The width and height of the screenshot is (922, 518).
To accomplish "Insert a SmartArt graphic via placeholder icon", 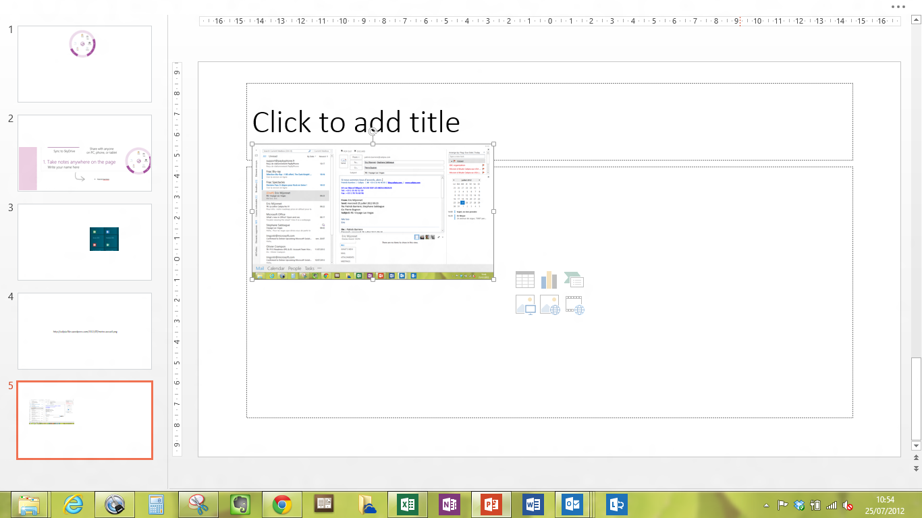I will point(574,280).
